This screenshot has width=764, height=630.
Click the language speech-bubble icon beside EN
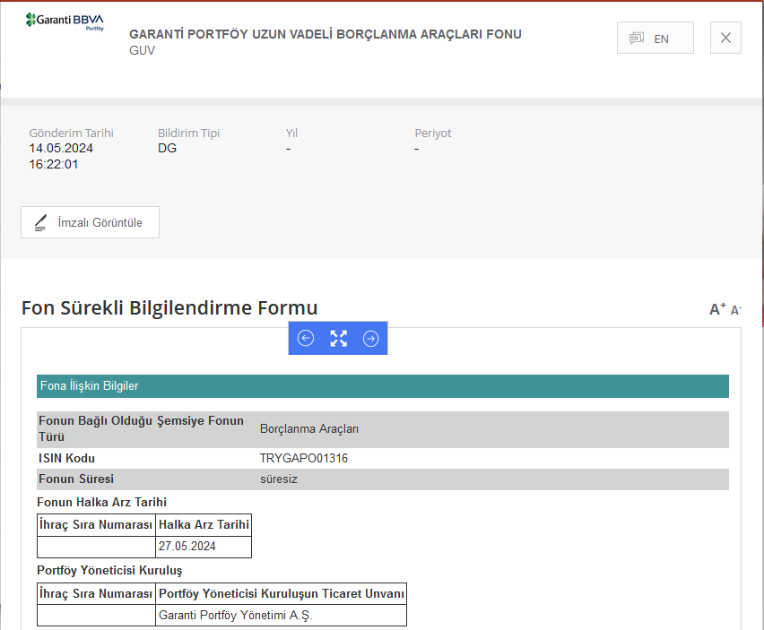(638, 38)
